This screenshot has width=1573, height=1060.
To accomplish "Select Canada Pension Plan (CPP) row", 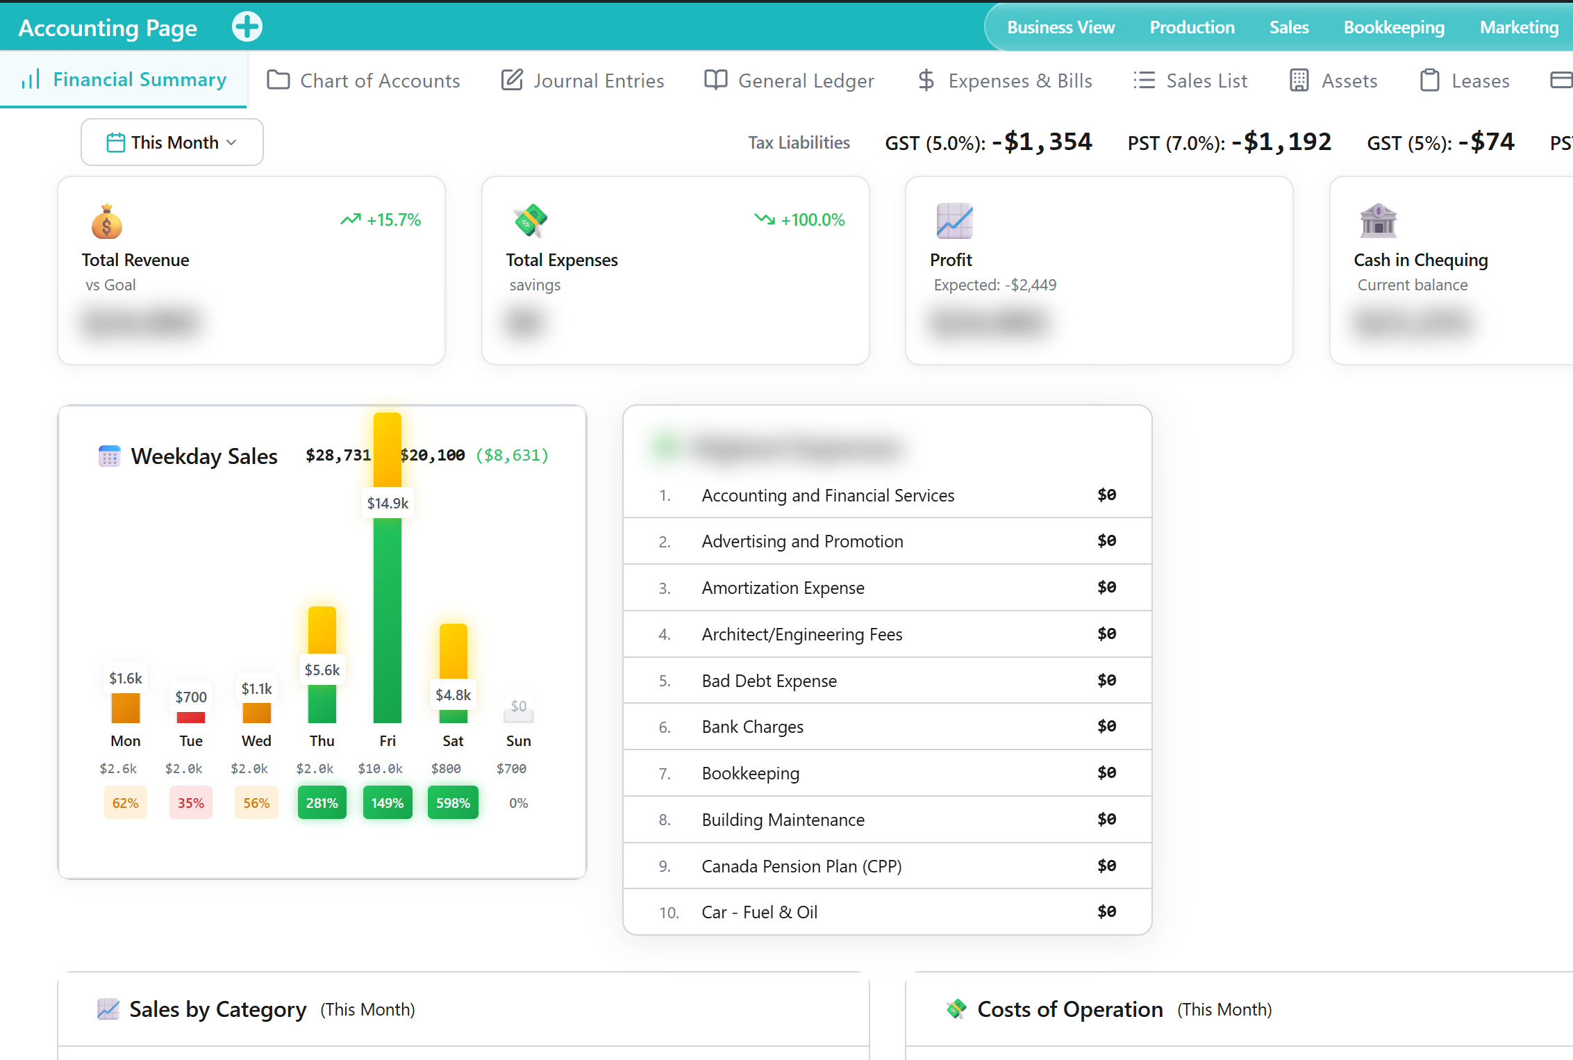I will click(x=888, y=866).
